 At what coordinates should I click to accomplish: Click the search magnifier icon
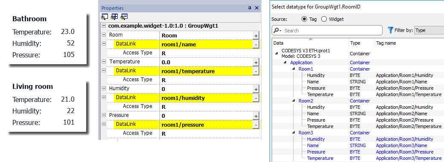click(278, 31)
